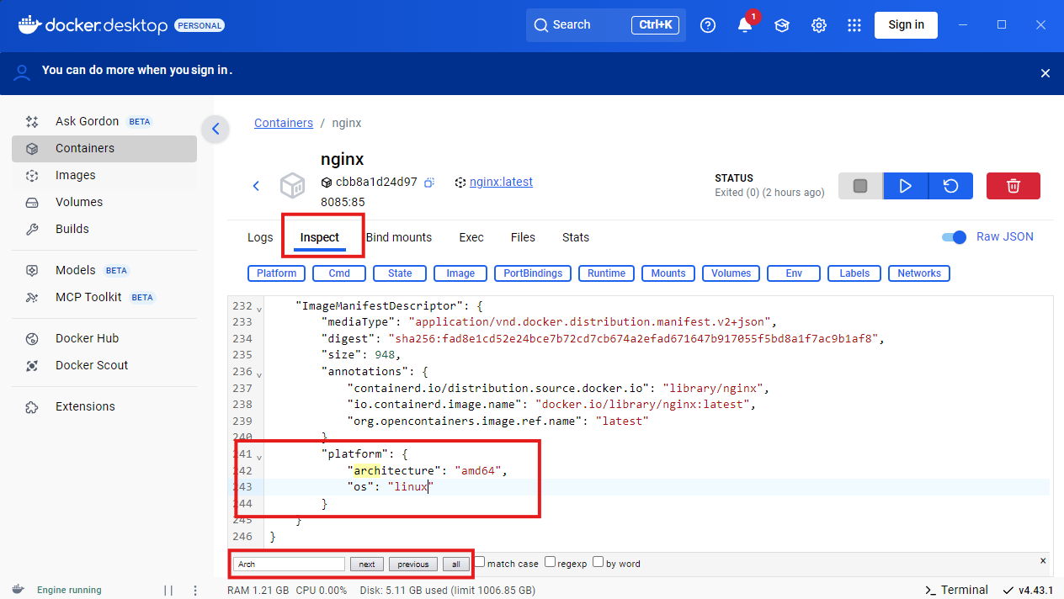Stop the nginx container
The width and height of the screenshot is (1064, 599).
click(x=860, y=186)
